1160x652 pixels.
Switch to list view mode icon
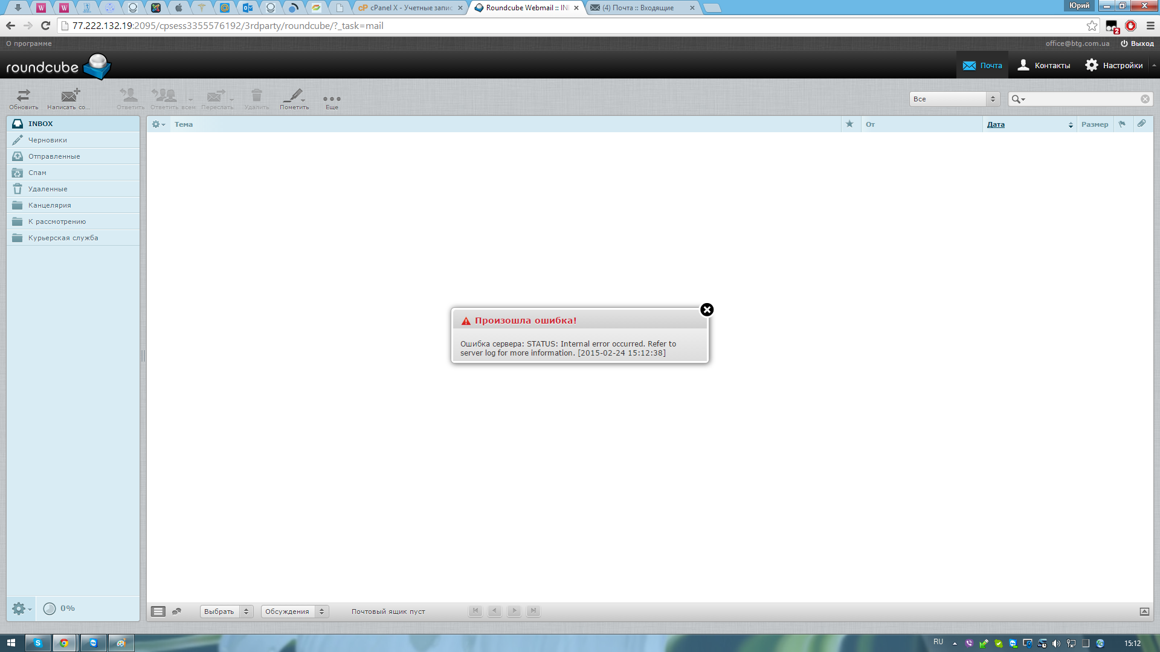click(158, 612)
